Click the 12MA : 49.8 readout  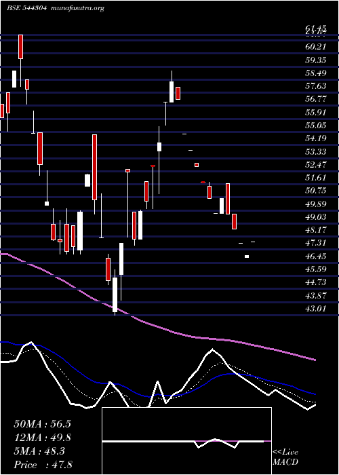tap(42, 438)
